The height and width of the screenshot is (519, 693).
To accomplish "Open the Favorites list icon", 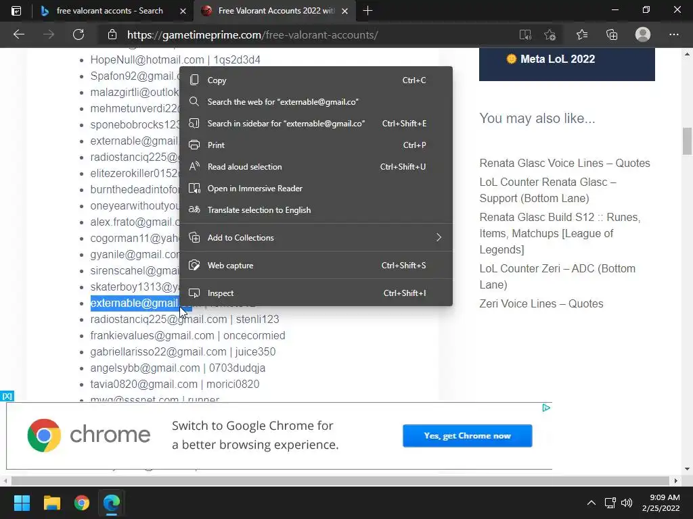I will click(x=582, y=34).
